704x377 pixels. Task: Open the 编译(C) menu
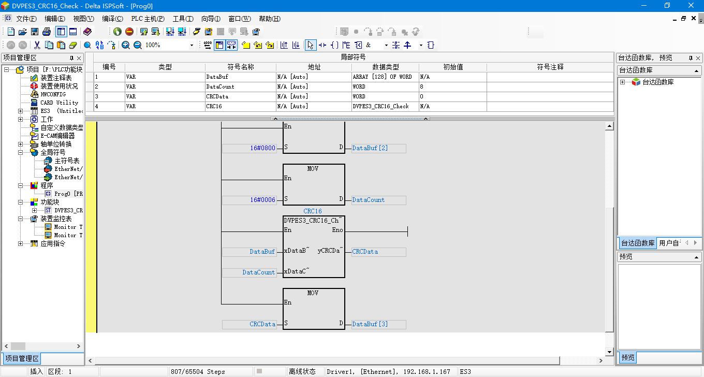click(x=112, y=19)
